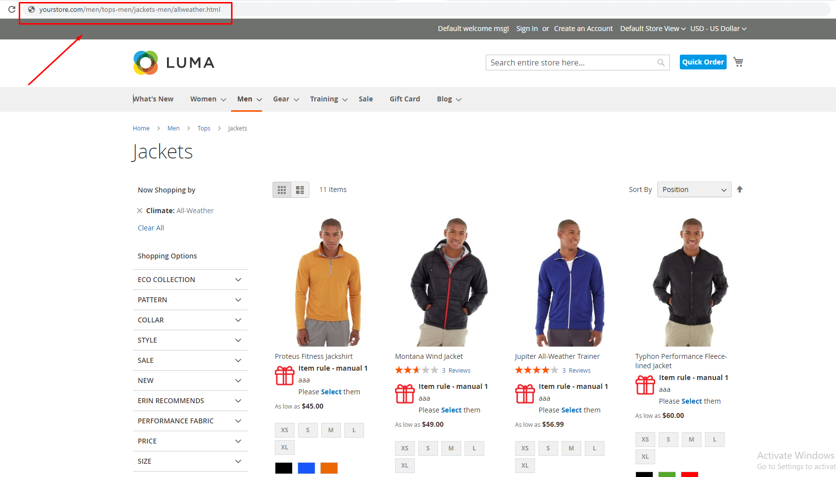Click the search magnifier icon
Viewport: 836px width, 477px height.
tap(661, 63)
